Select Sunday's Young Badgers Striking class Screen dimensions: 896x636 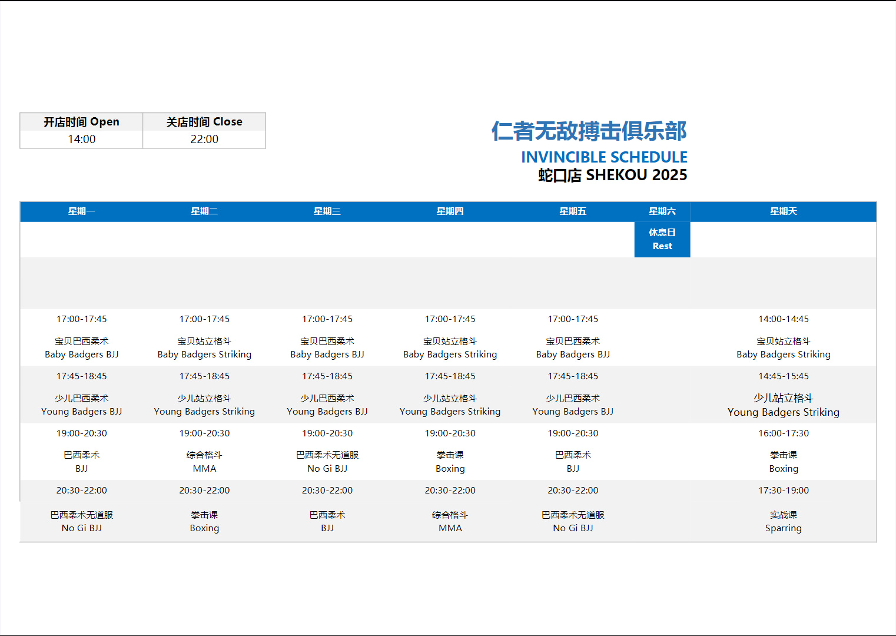click(x=783, y=405)
